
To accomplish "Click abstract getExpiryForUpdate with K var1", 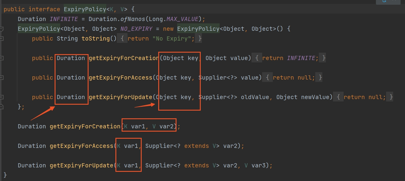I will pyautogui.click(x=81, y=166).
